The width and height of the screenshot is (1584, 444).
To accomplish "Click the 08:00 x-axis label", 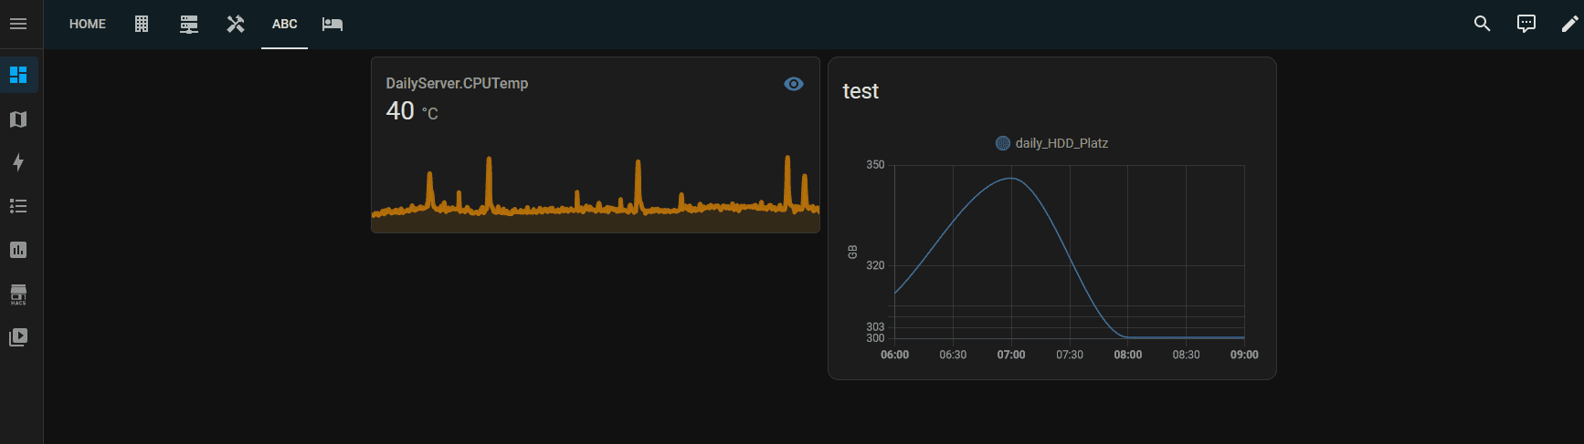I will (x=1128, y=355).
